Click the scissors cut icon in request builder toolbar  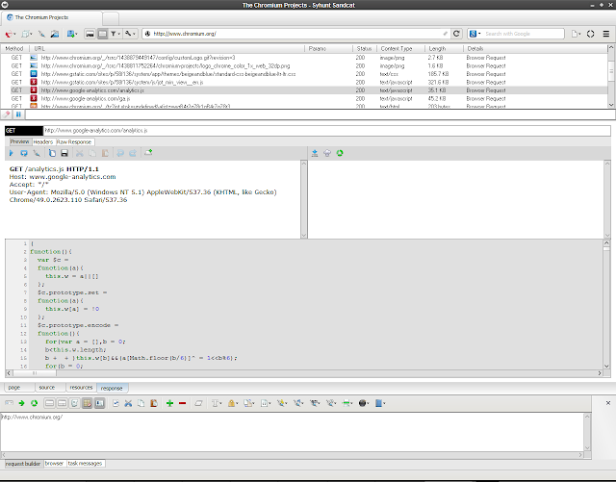pos(128,403)
